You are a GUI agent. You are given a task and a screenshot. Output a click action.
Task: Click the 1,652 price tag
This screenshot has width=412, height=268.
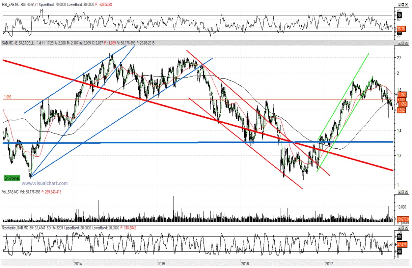pos(402,104)
